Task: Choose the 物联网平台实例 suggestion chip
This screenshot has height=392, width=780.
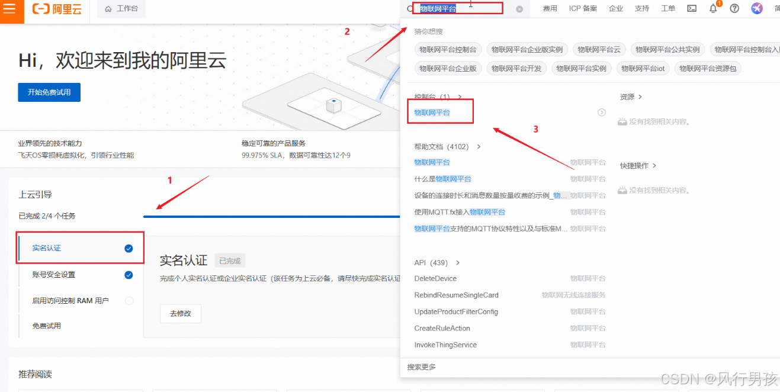Action: 582,69
